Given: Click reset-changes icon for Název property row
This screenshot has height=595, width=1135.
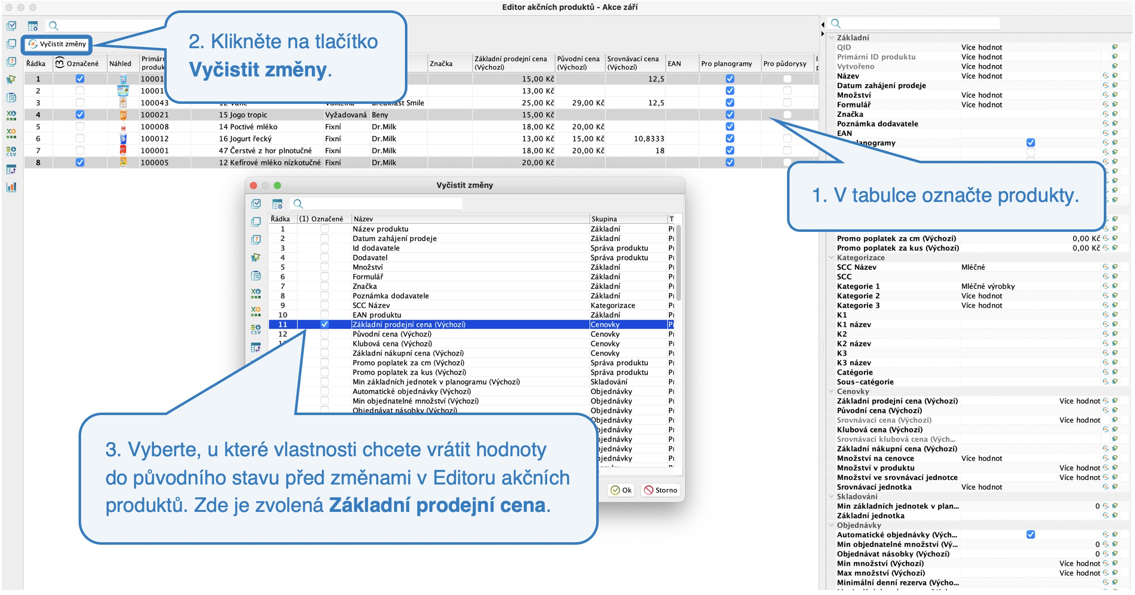Looking at the screenshot, I should [x=1105, y=76].
